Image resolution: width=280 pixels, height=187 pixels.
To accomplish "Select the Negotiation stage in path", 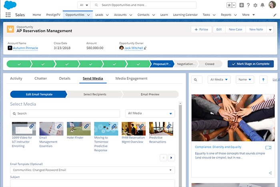I will [x=186, y=64].
